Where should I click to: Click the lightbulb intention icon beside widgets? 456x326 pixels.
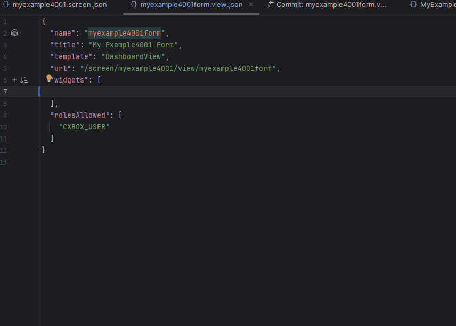coord(49,78)
